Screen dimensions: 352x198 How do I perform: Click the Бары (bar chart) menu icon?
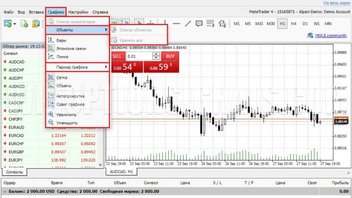(x=51, y=41)
